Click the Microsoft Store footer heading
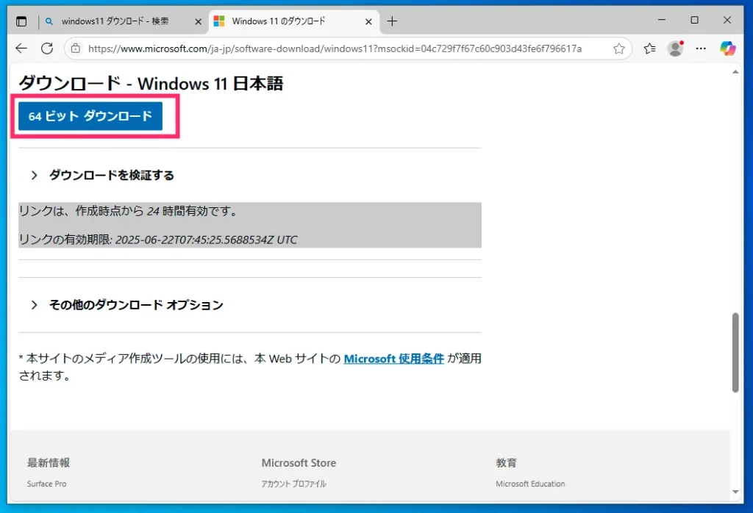753x513 pixels. click(x=299, y=462)
